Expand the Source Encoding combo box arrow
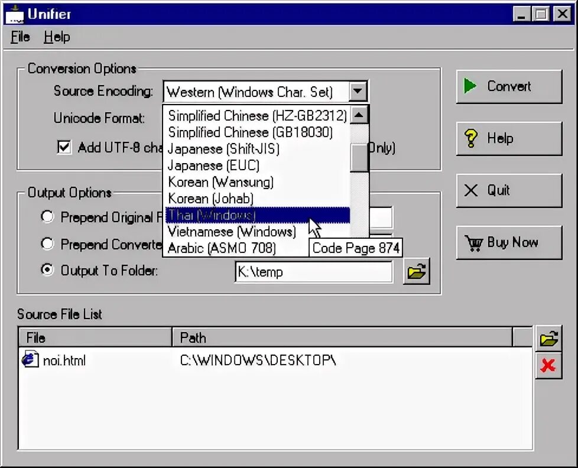Viewport: 578px width, 468px height. (358, 91)
